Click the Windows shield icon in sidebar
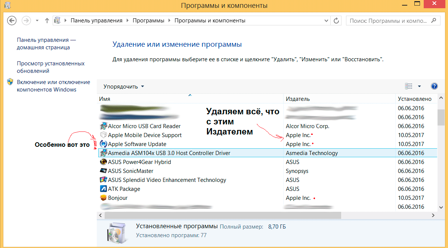 point(10,82)
